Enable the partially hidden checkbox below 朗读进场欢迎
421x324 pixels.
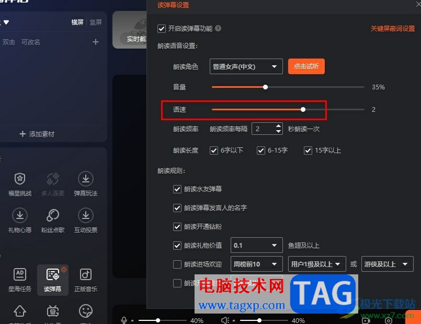177,283
